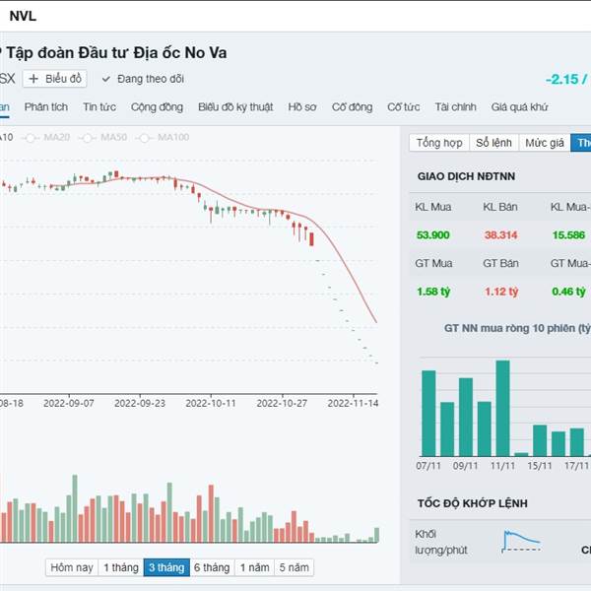Screen dimensions: 591x591
Task: Set chart range to 1 năm
Action: click(255, 567)
